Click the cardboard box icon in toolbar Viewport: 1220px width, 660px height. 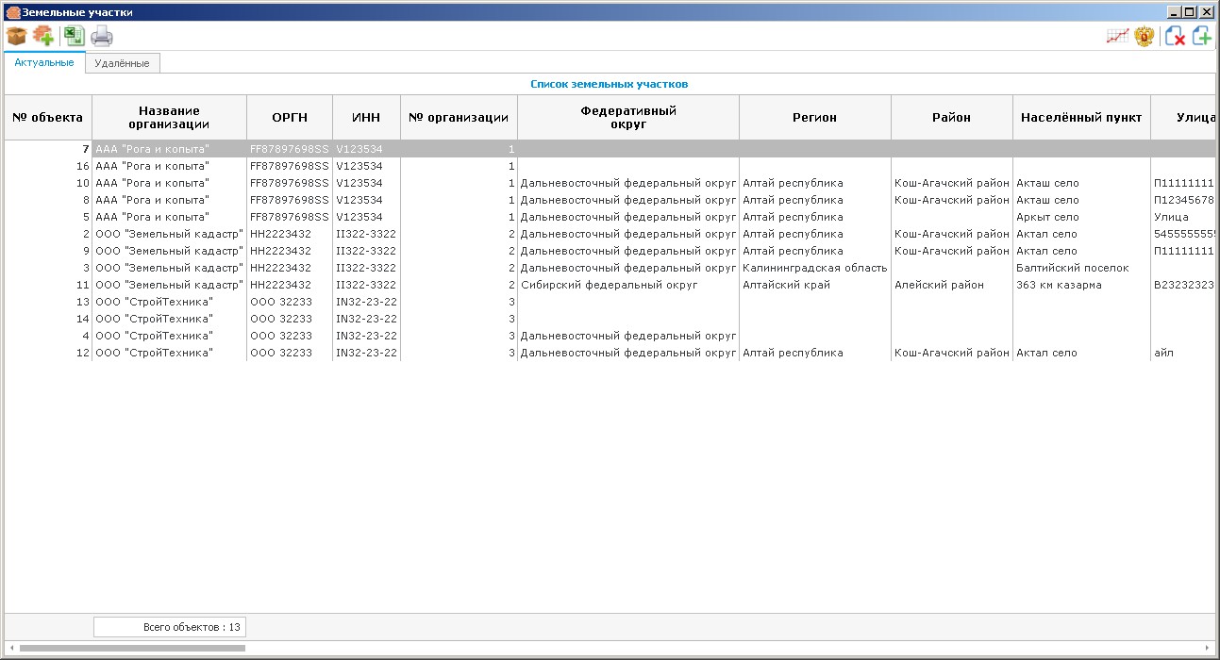pyautogui.click(x=16, y=37)
